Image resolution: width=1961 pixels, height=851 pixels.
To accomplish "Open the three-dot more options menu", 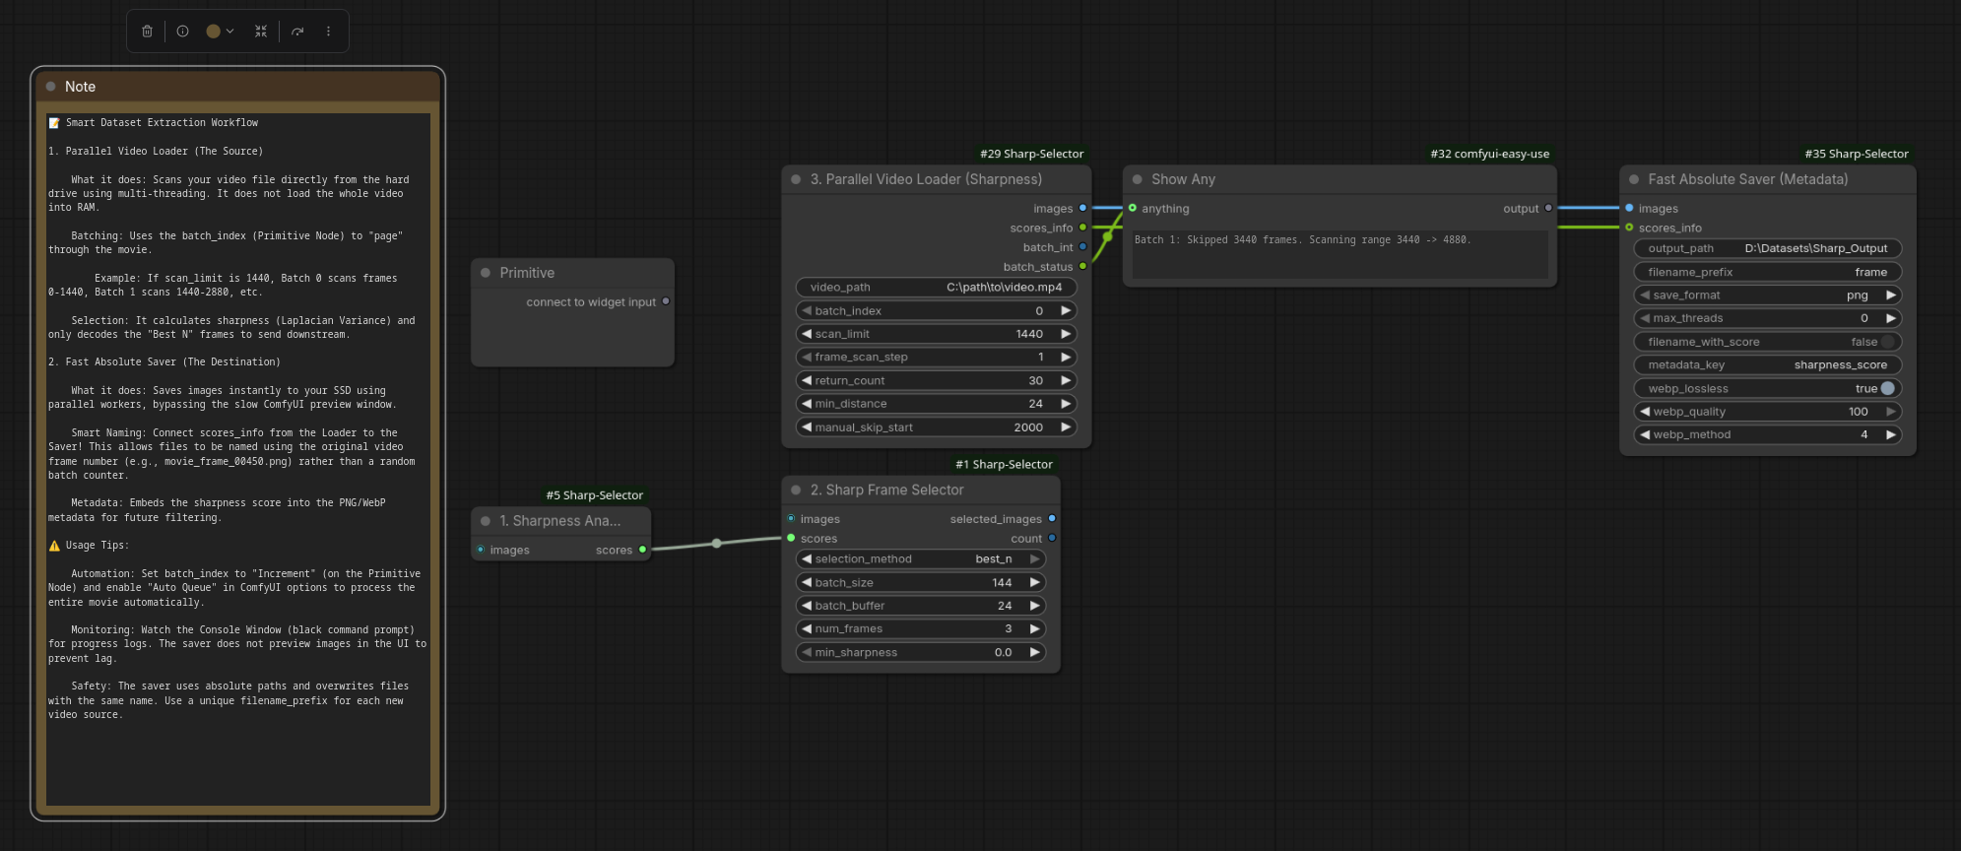I will pos(328,32).
